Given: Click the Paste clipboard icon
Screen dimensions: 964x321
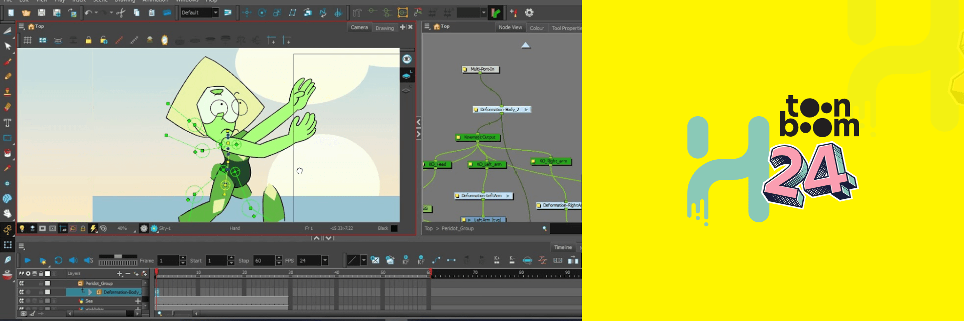Looking at the screenshot, I should pos(152,13).
